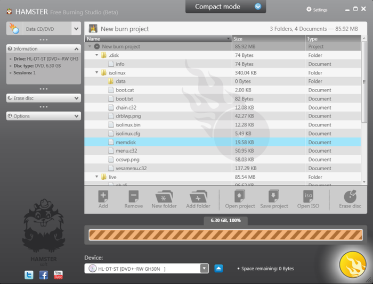
Task: Click the scroll down arrow of file list
Action: pyautogui.click(x=364, y=182)
